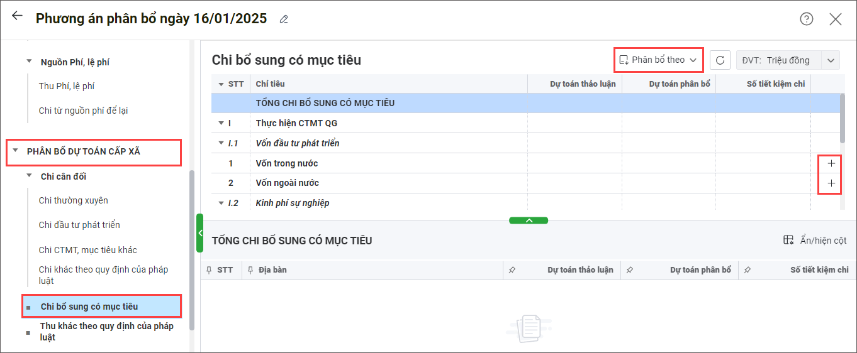Select Chi thường xuyên in sidebar

pos(73,200)
